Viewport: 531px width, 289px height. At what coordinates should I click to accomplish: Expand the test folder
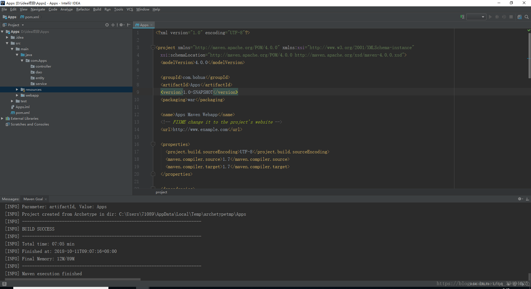tap(12, 101)
